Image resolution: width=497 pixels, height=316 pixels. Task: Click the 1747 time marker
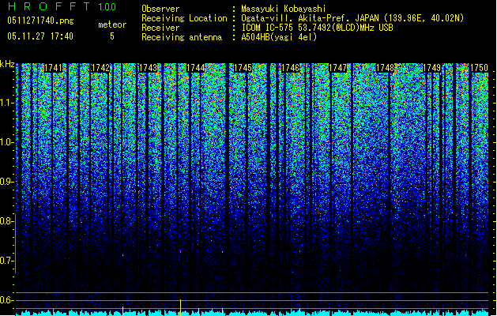[338, 68]
